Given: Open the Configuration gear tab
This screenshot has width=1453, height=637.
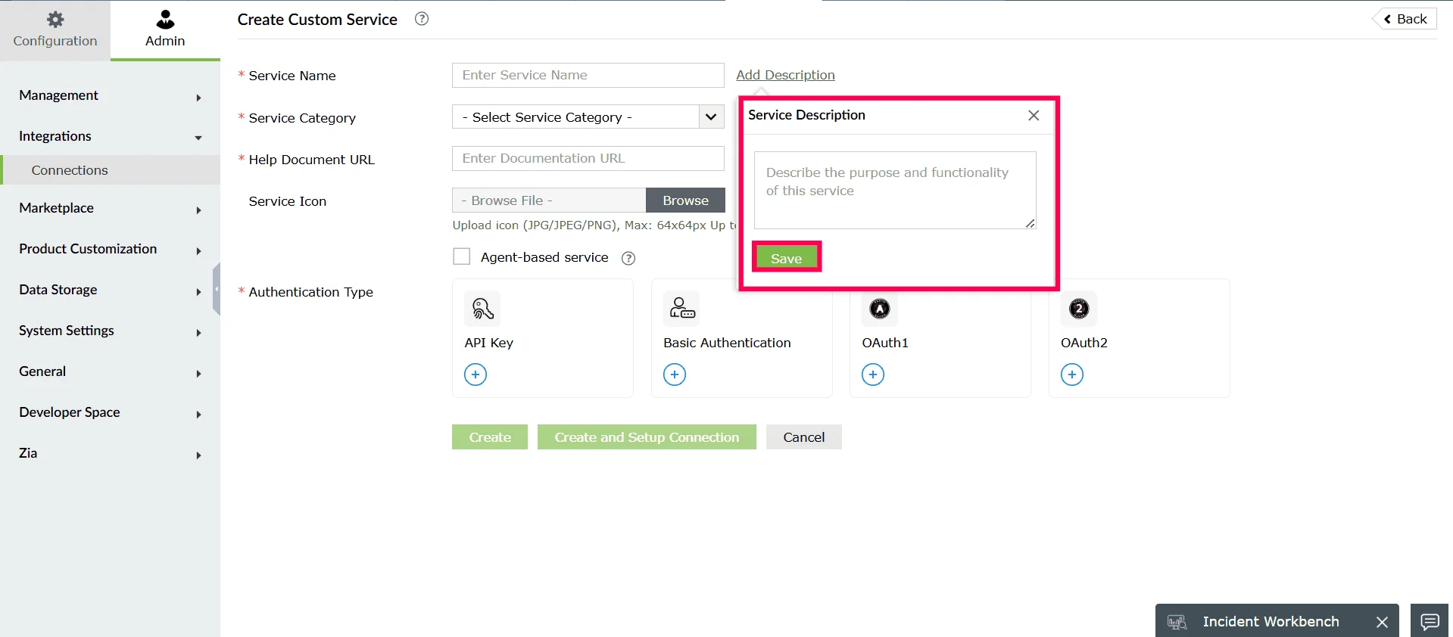Looking at the screenshot, I should [55, 30].
